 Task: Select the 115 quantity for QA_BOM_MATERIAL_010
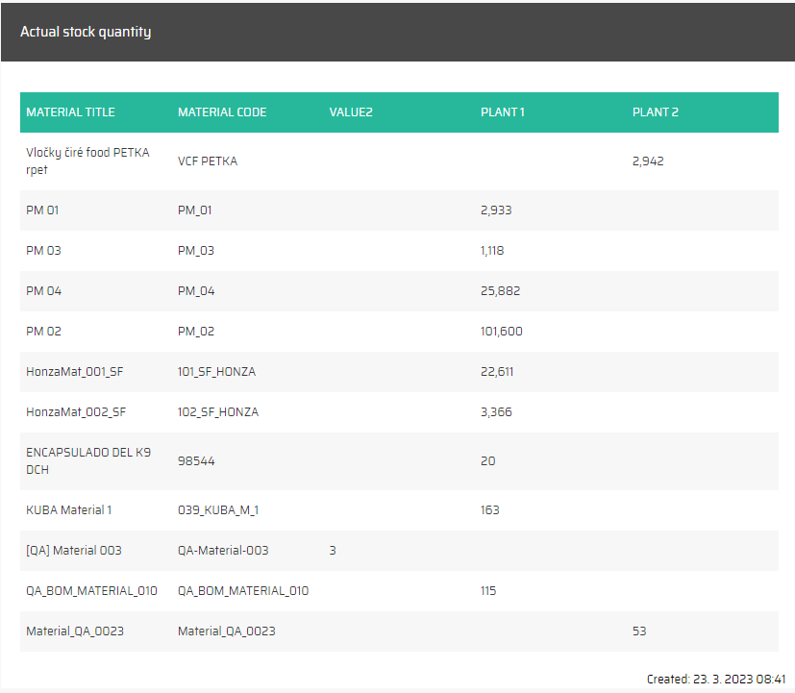[488, 591]
